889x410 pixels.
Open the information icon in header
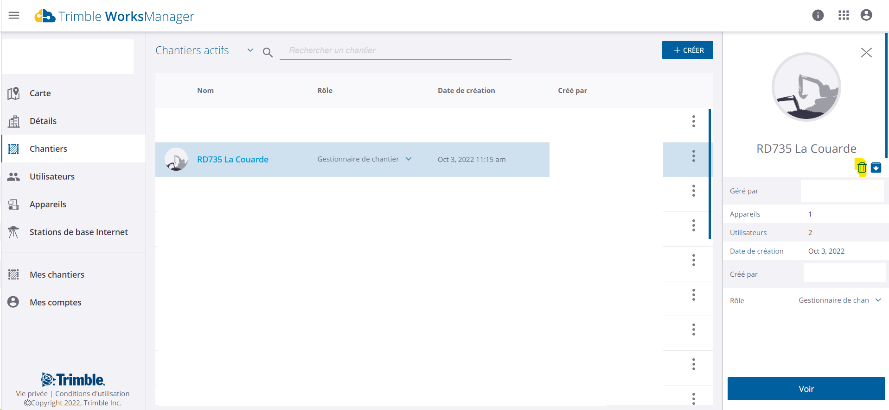tap(818, 15)
